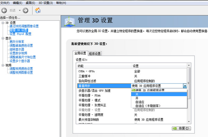Click the settings list scrollbar thumb
The image size is (208, 137).
pyautogui.click(x=189, y=83)
